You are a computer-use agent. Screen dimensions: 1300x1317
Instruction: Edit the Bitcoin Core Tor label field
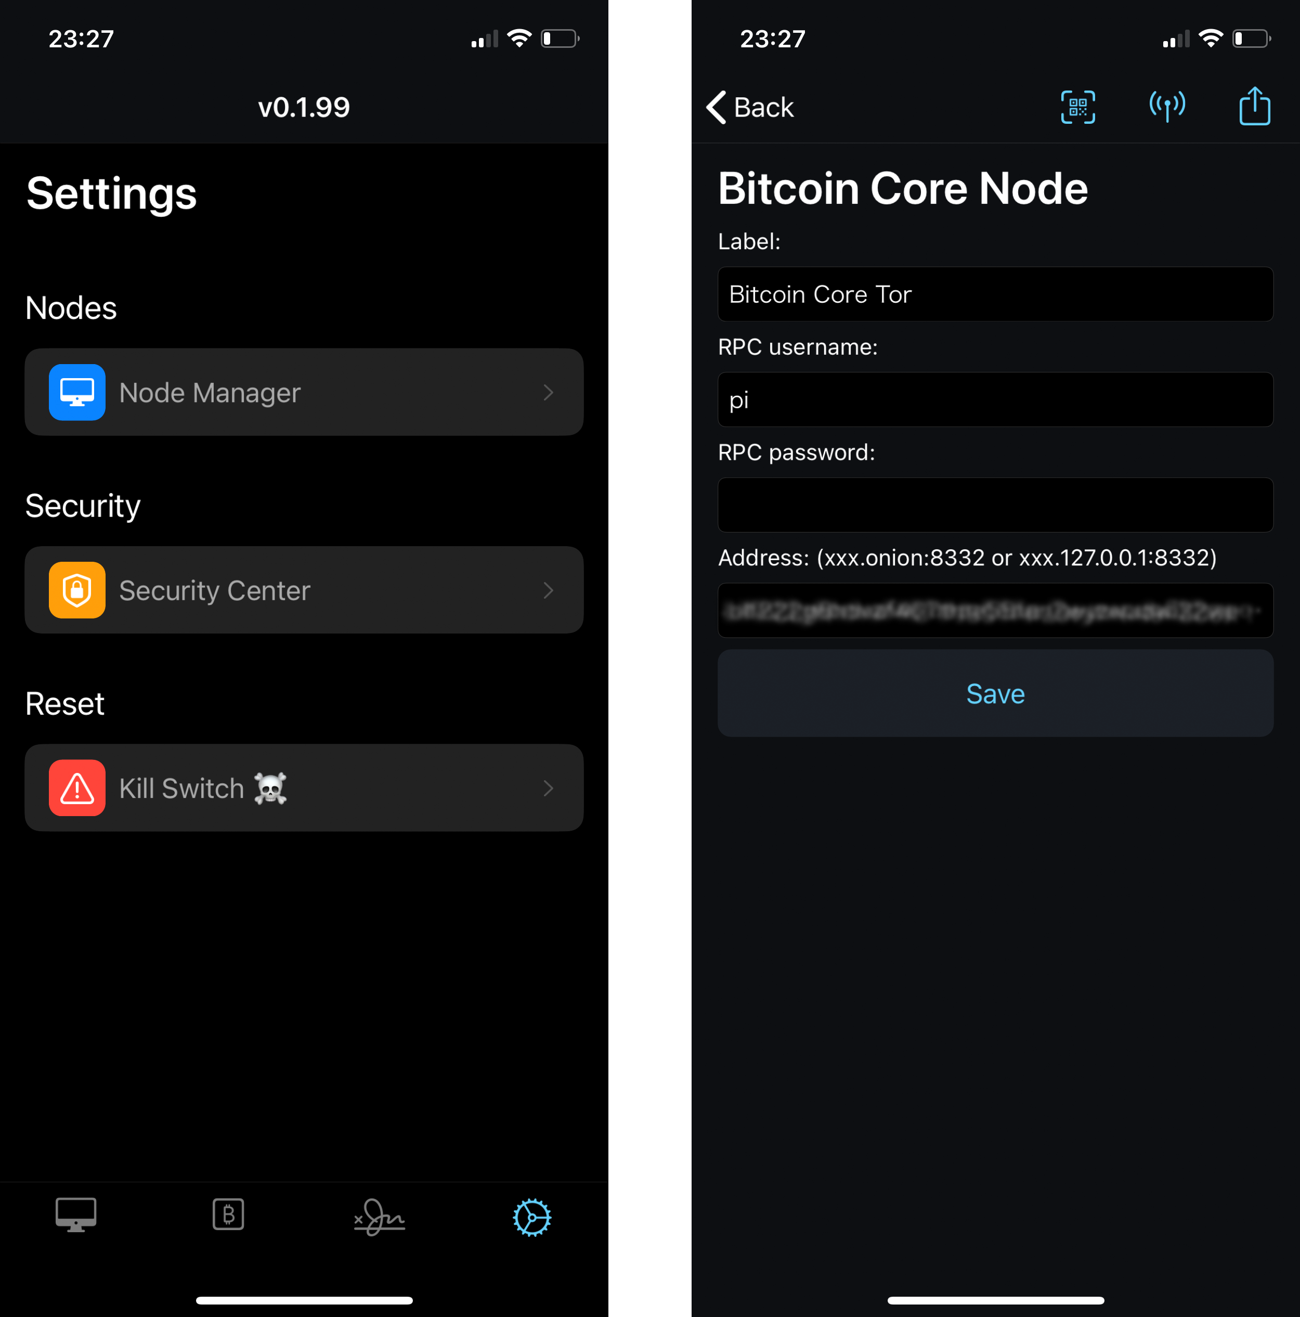pyautogui.click(x=995, y=294)
